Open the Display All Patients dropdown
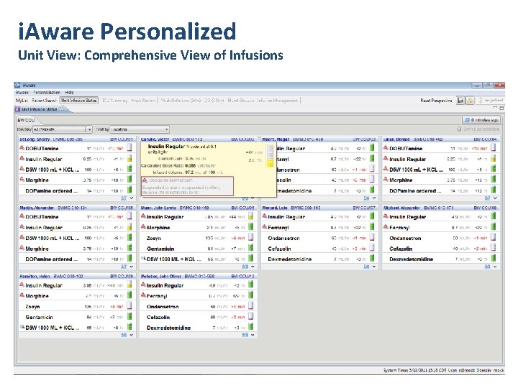This screenshot has width=518, height=388. pyautogui.click(x=62, y=129)
